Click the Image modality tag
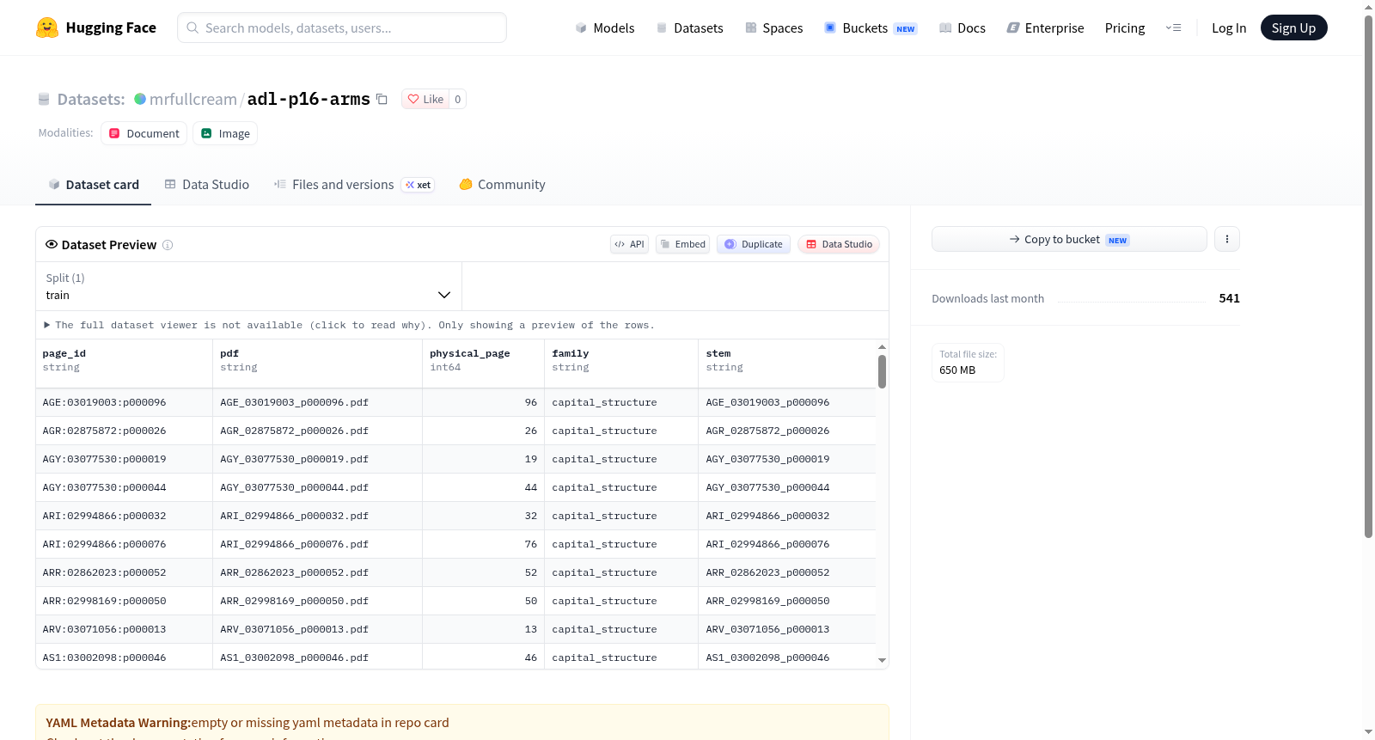 coord(225,133)
